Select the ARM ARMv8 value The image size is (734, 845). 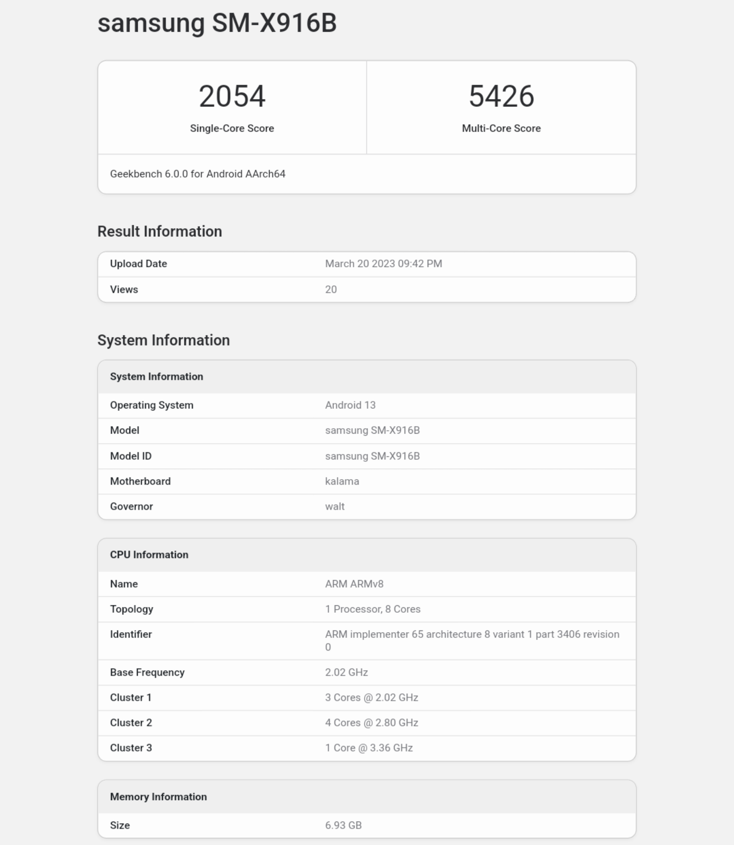pos(354,584)
